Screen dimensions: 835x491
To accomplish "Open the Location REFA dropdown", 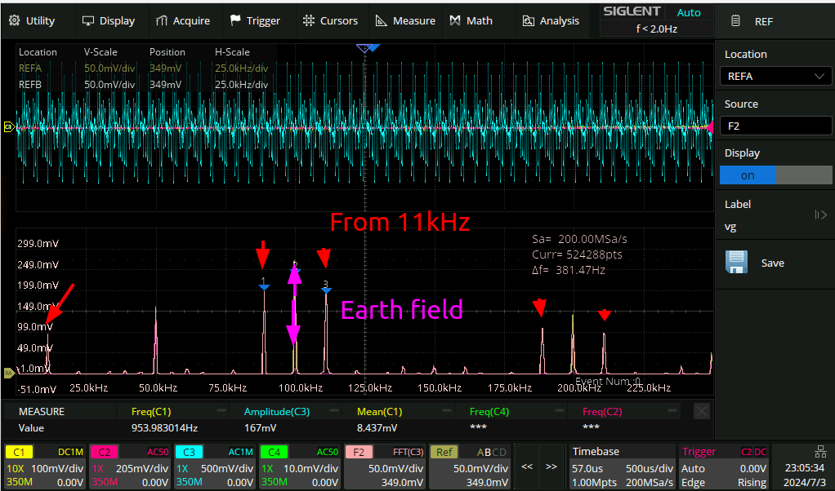I will coord(775,77).
